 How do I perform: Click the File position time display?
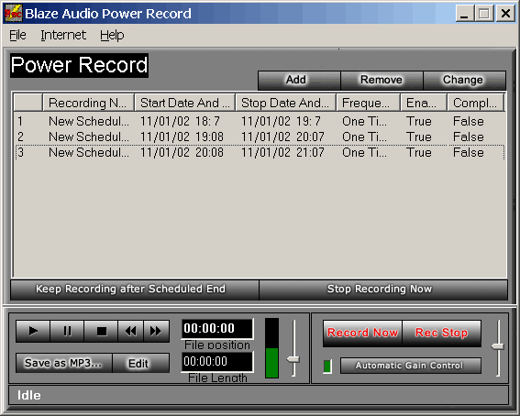point(217,329)
